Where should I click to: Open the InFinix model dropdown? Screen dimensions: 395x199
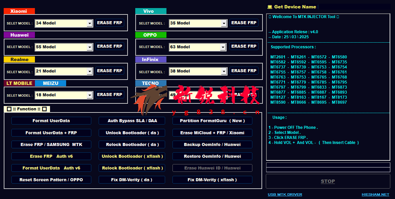coord(224,71)
